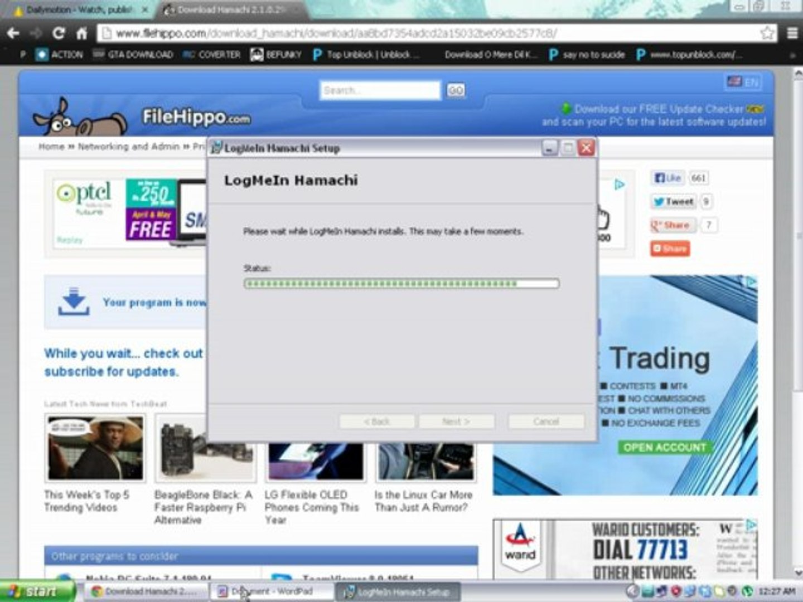Screen dimensions: 803x602
Task: Click the system tray clock
Action: pos(777,591)
